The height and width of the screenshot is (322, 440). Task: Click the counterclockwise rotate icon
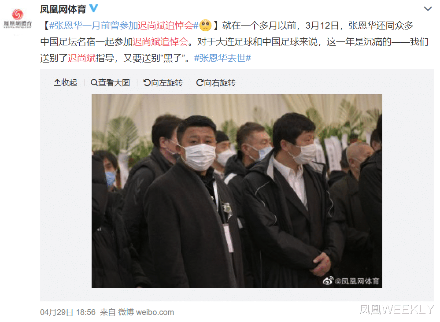coord(147,82)
